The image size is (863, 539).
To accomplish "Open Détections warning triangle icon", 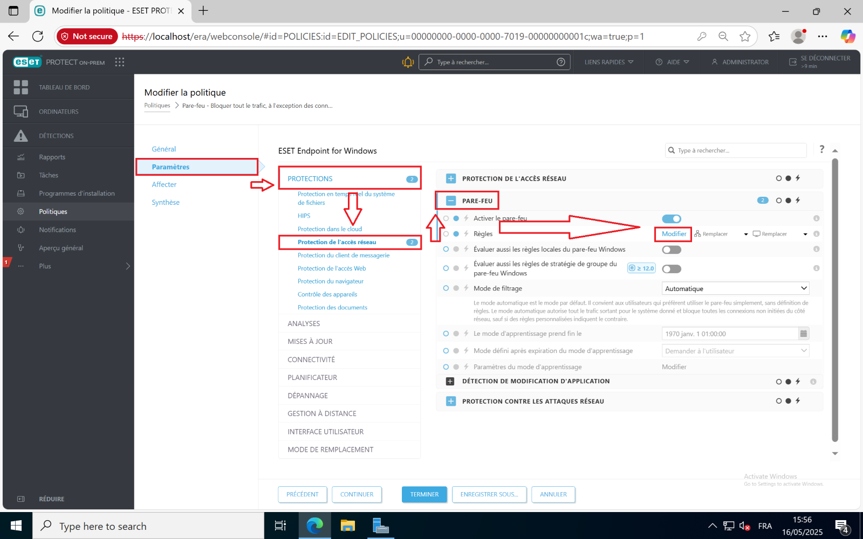I will point(20,136).
